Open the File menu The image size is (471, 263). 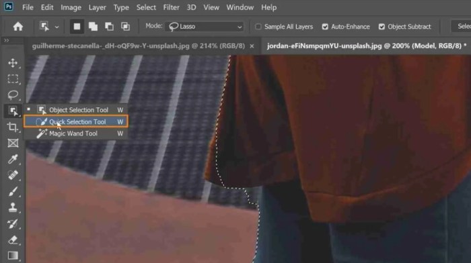tap(28, 7)
